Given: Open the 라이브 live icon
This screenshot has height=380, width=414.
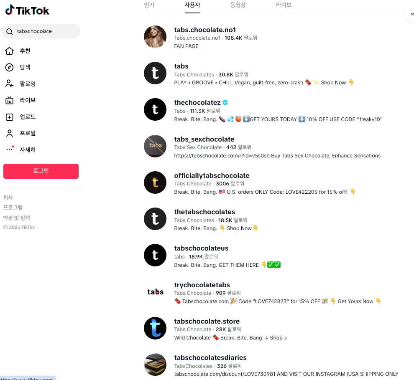Looking at the screenshot, I should pos(9,100).
